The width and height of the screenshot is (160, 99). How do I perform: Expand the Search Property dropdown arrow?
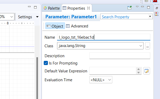(x=150, y=16)
